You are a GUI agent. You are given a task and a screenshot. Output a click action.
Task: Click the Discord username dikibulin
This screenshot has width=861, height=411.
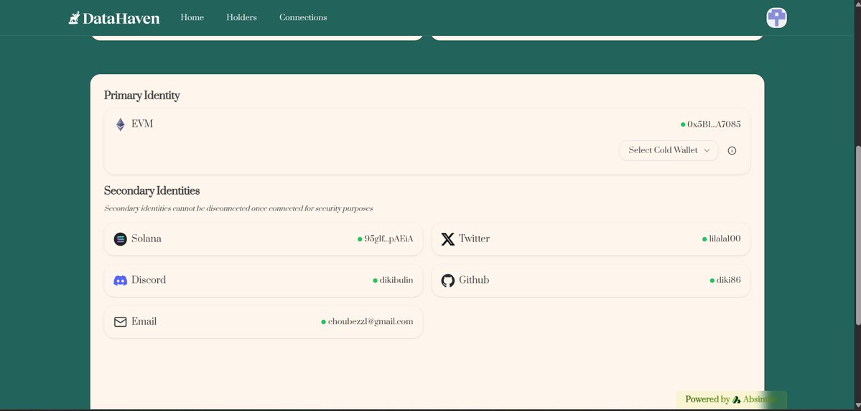tap(396, 280)
